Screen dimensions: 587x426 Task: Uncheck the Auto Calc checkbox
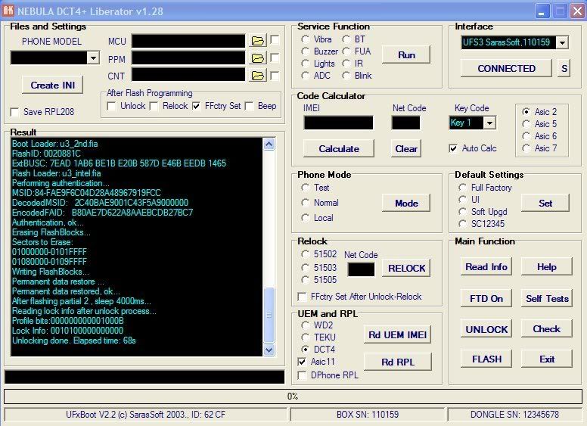pyautogui.click(x=453, y=148)
